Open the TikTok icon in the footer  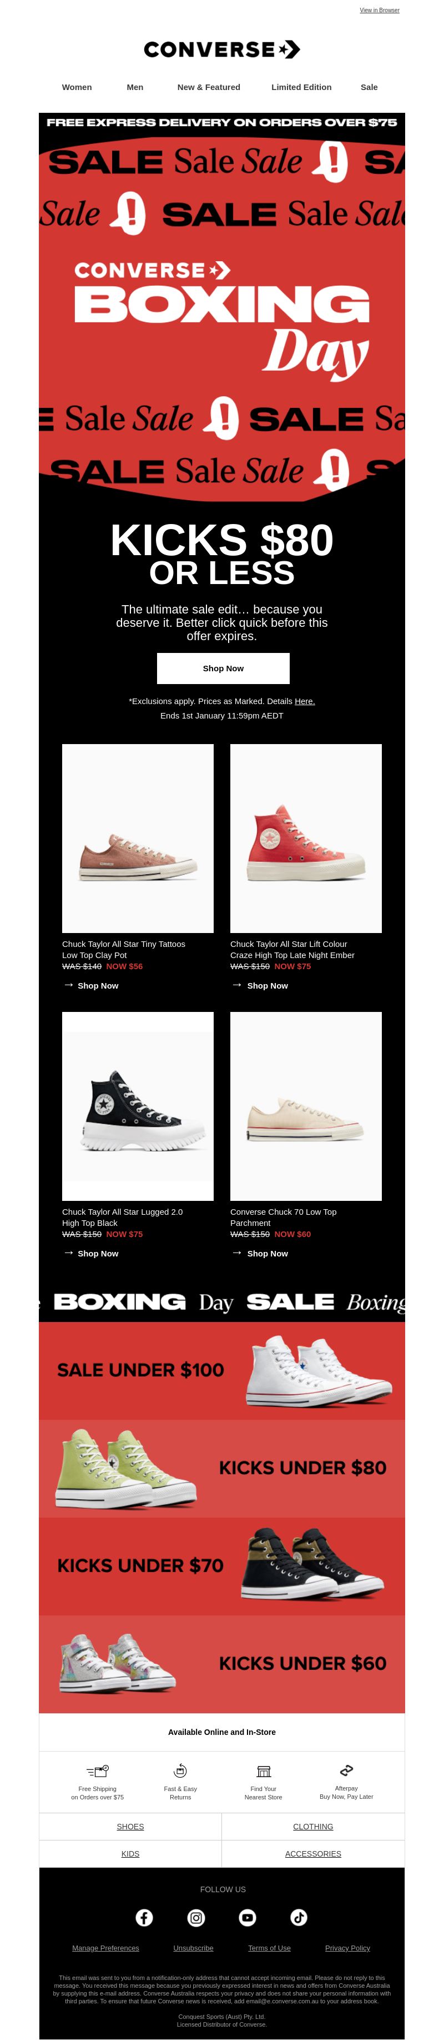tap(299, 1917)
